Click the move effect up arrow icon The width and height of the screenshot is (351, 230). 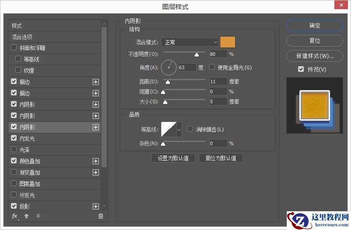coord(26,216)
